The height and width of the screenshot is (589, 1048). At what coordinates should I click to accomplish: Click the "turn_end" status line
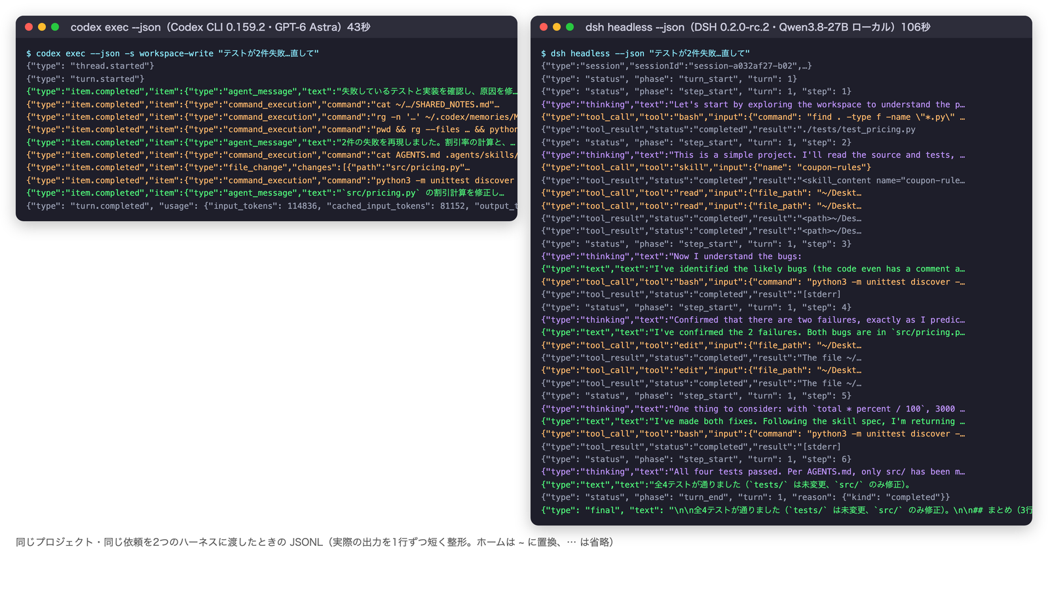(745, 497)
